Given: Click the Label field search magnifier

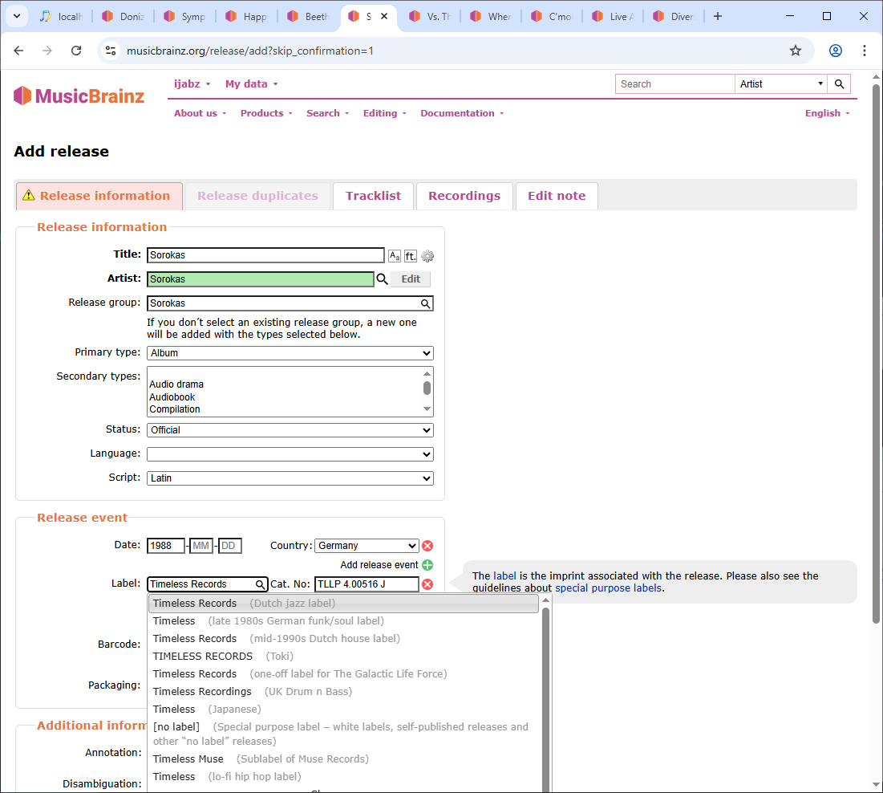Looking at the screenshot, I should 260,584.
